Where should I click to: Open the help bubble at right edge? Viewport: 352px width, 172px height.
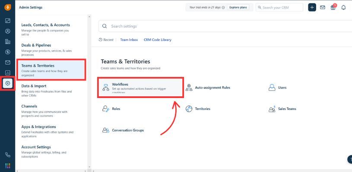(350, 160)
